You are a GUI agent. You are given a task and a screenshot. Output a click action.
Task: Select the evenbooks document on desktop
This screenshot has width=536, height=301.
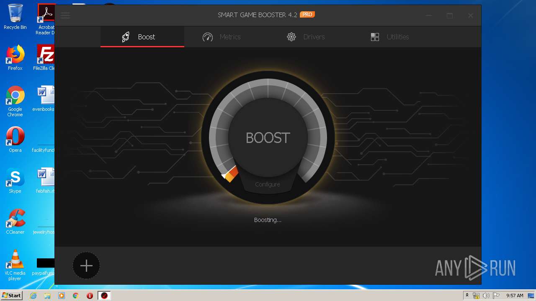point(44,99)
